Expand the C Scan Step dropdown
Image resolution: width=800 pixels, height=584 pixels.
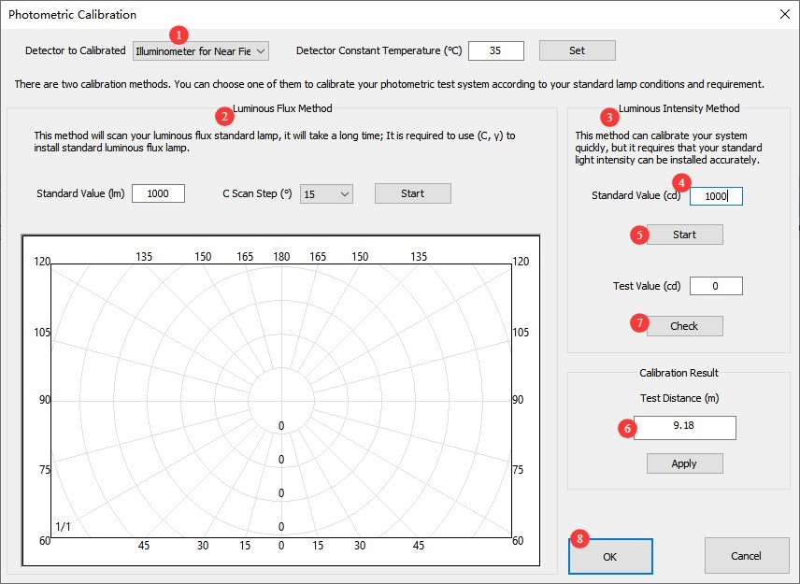326,193
